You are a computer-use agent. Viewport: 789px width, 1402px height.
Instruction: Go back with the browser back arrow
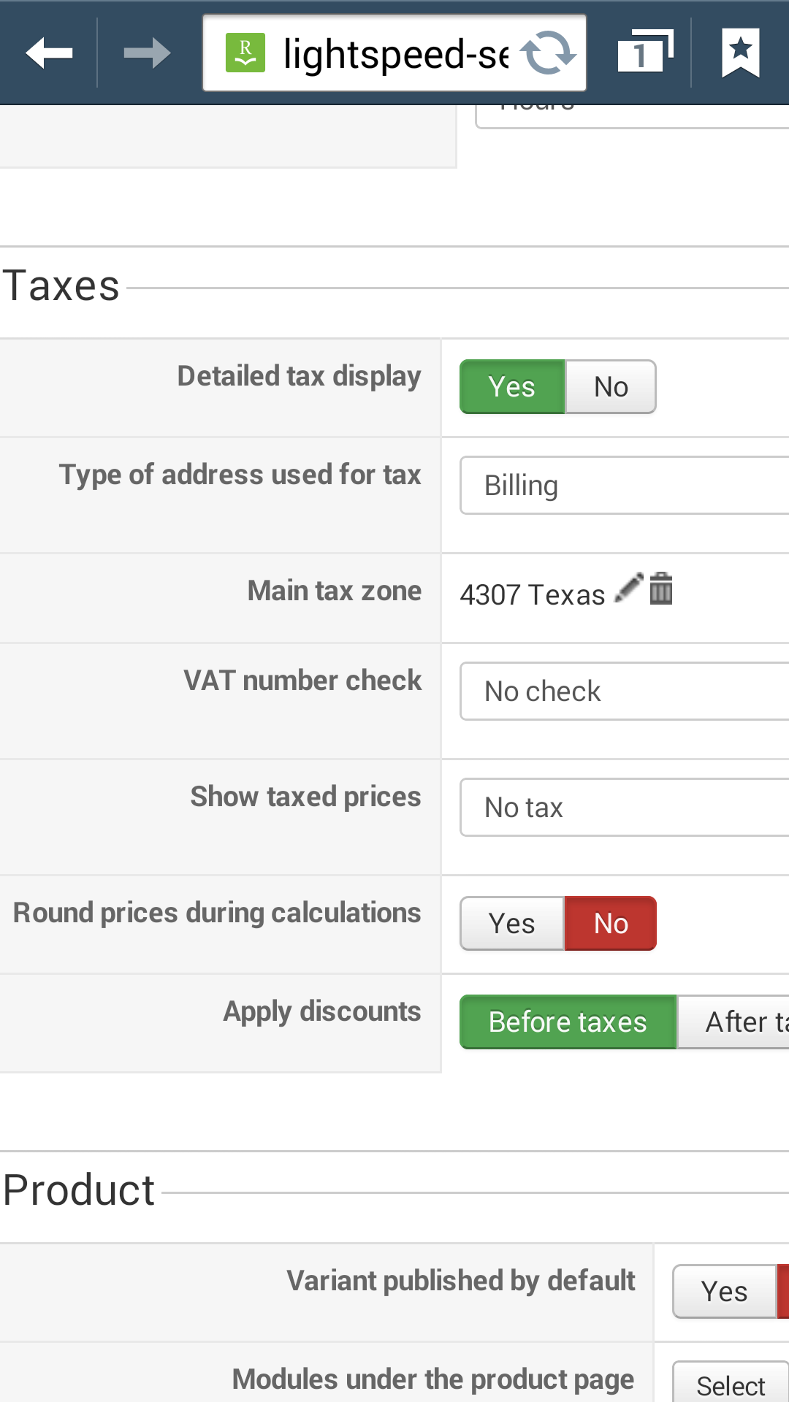(x=49, y=53)
